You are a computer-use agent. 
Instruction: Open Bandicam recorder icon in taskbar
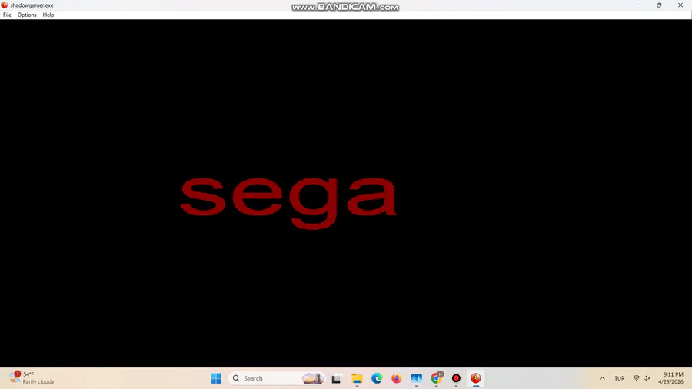tap(456, 378)
